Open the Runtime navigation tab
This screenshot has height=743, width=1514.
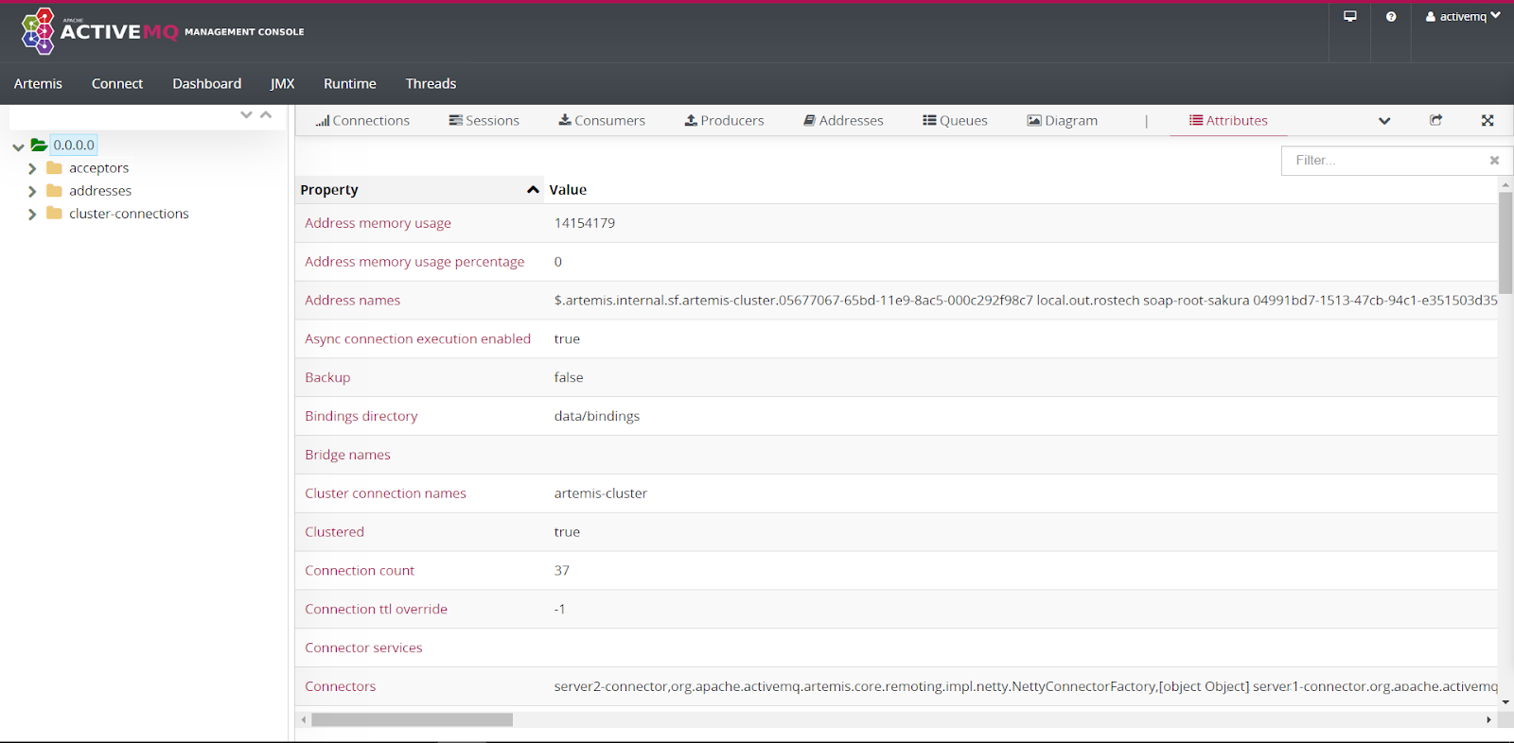coord(350,83)
